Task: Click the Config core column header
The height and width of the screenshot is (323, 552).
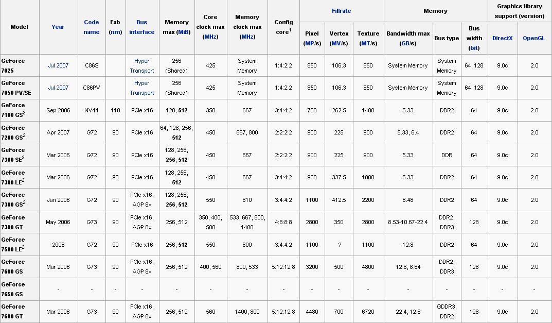Action: point(283,27)
